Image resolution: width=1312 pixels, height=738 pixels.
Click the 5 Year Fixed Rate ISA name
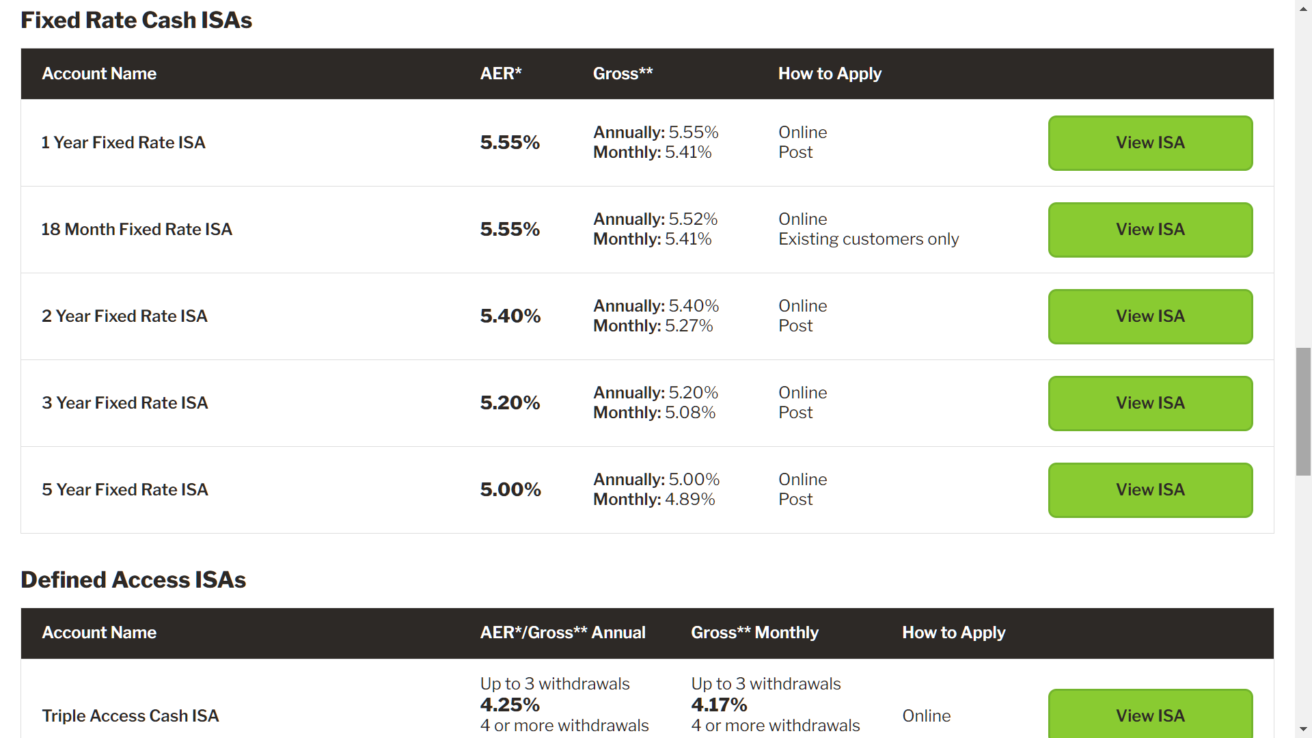tap(124, 489)
